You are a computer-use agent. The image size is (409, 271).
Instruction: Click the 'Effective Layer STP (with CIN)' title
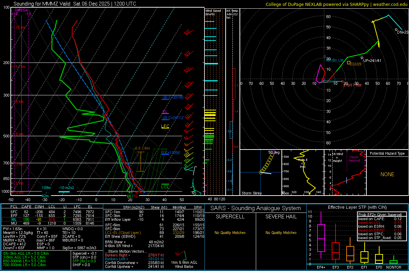point(357,207)
